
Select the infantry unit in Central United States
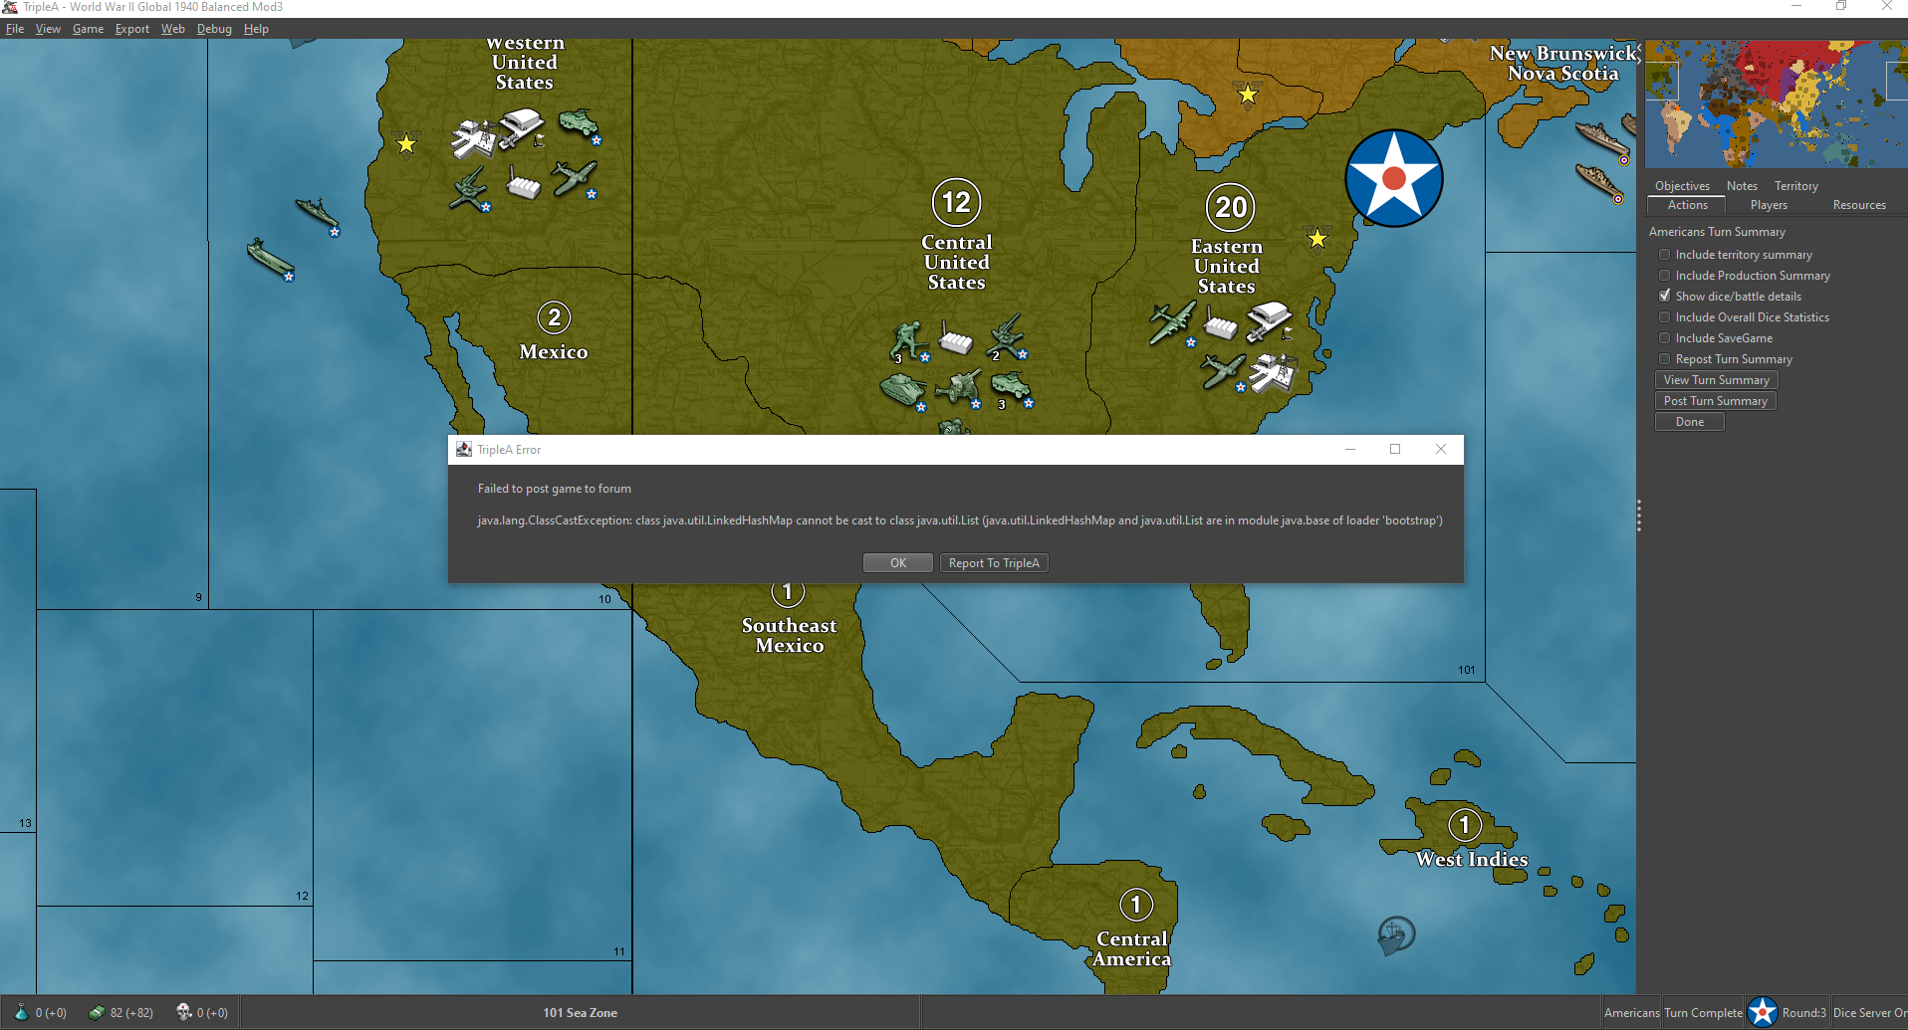coord(908,341)
